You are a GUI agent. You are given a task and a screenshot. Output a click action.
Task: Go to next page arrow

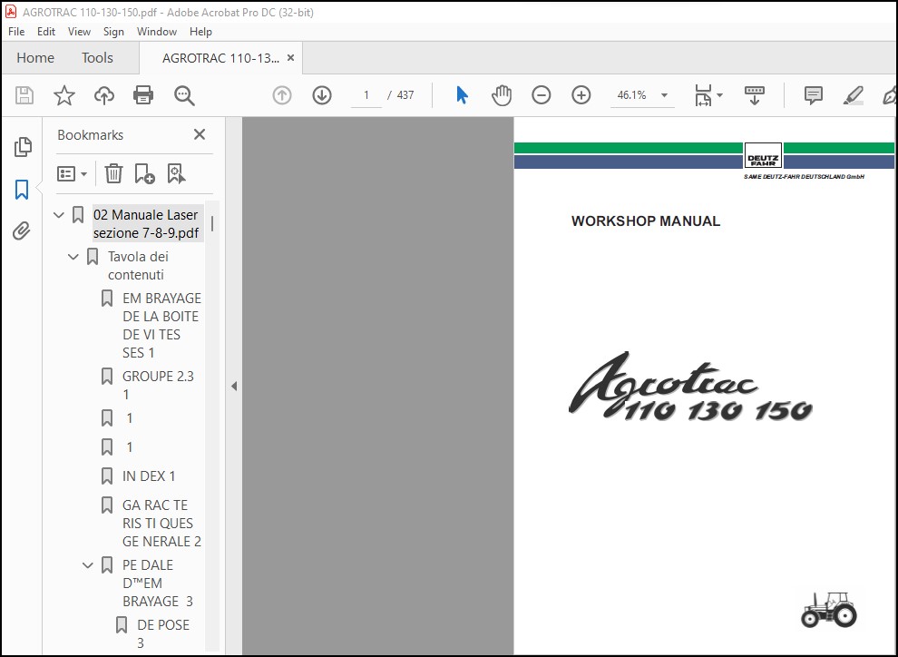click(x=322, y=95)
